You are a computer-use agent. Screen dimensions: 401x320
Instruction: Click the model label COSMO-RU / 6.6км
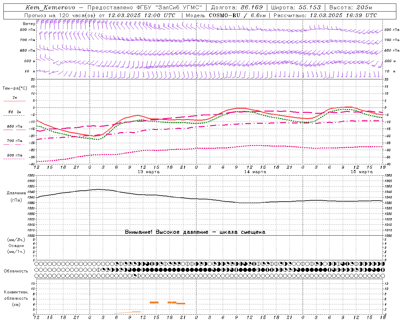tap(237, 15)
